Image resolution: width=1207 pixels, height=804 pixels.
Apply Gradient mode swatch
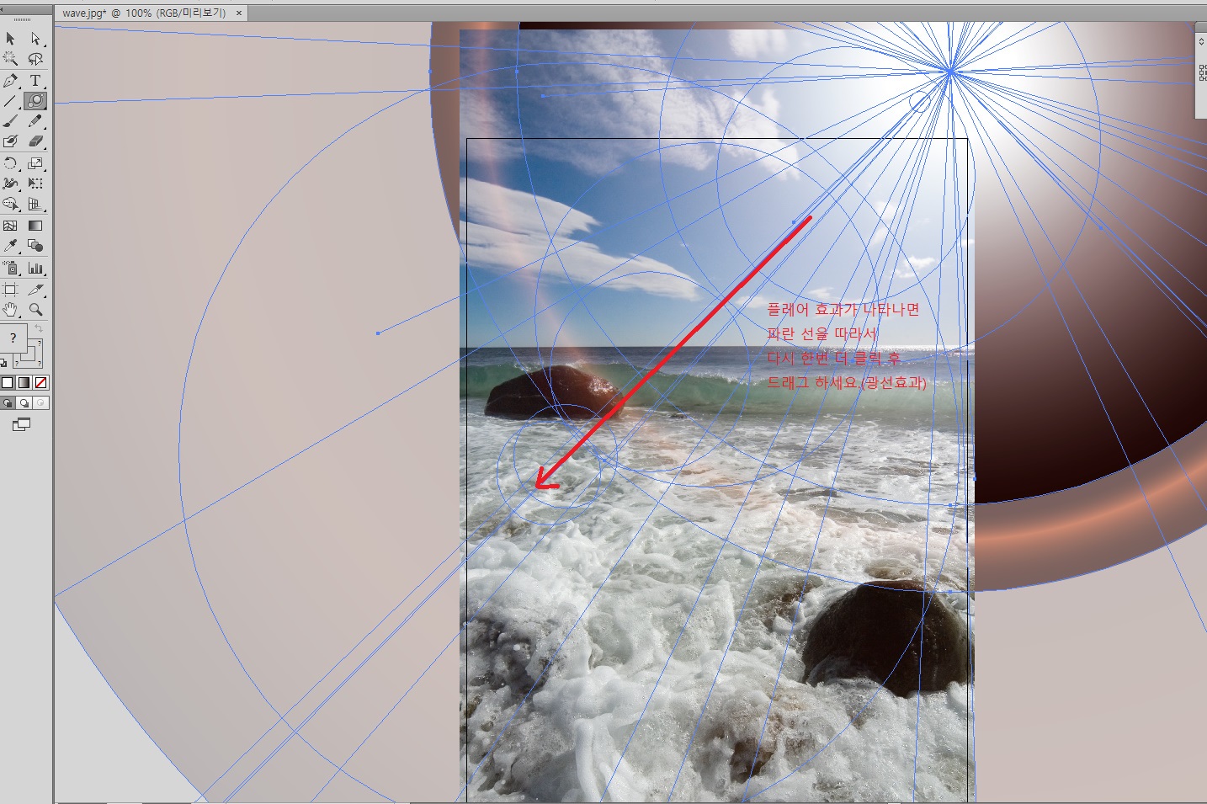(24, 383)
